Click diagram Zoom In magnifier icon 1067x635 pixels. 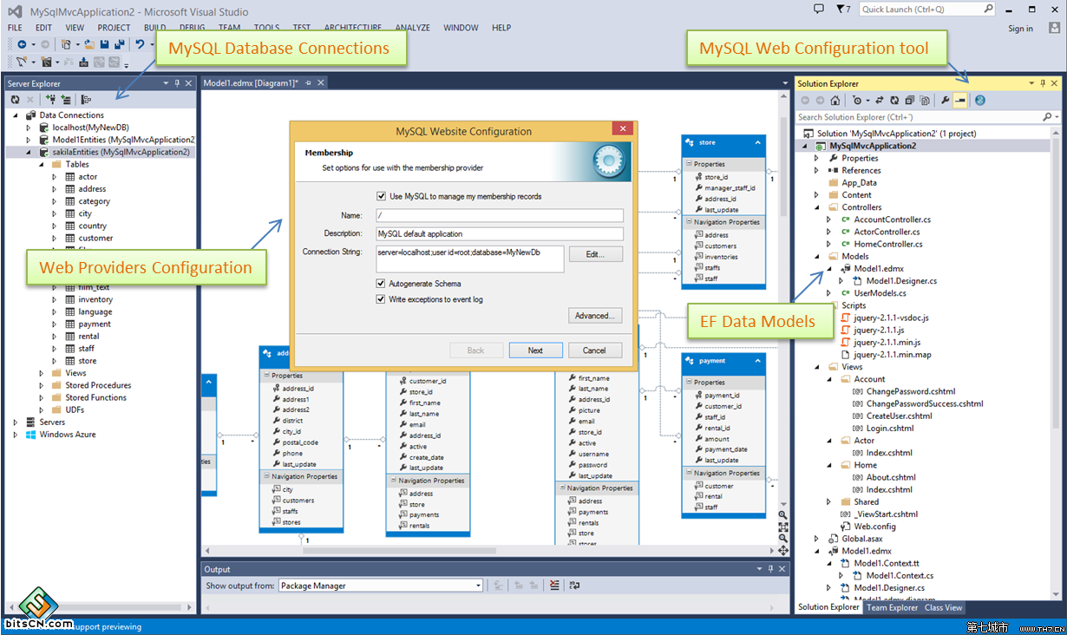click(783, 514)
